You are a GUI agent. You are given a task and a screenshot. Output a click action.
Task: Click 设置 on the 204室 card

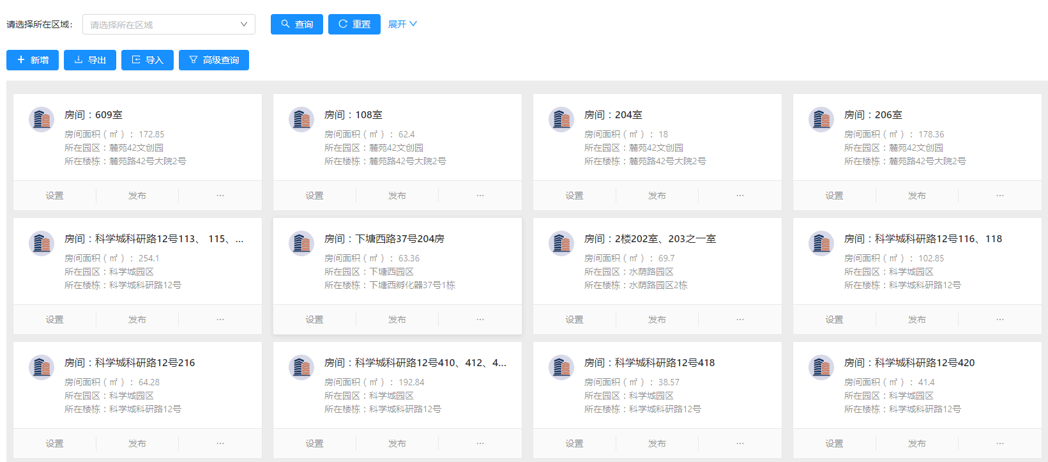tap(574, 196)
